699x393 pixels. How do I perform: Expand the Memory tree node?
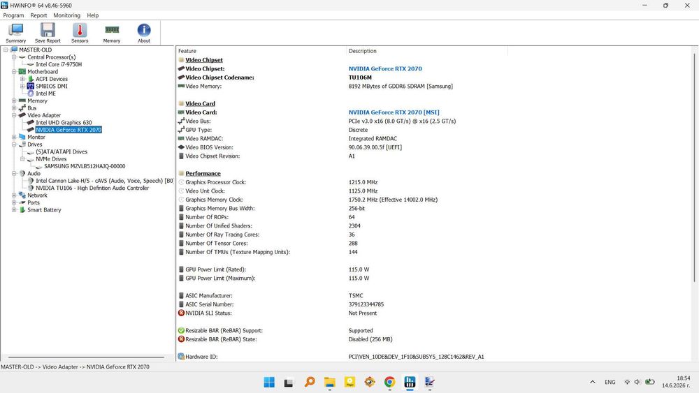coord(14,101)
